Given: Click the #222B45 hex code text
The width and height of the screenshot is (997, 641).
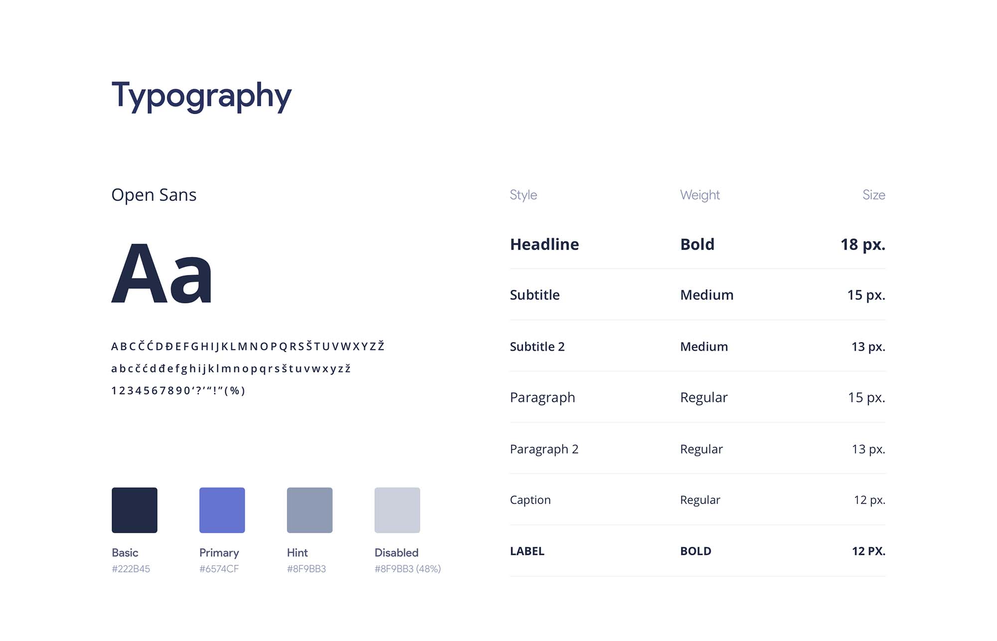Looking at the screenshot, I should (x=131, y=569).
